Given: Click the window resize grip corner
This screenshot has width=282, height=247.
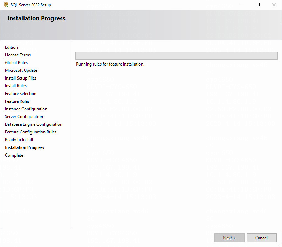Looking at the screenshot, I should [280, 245].
